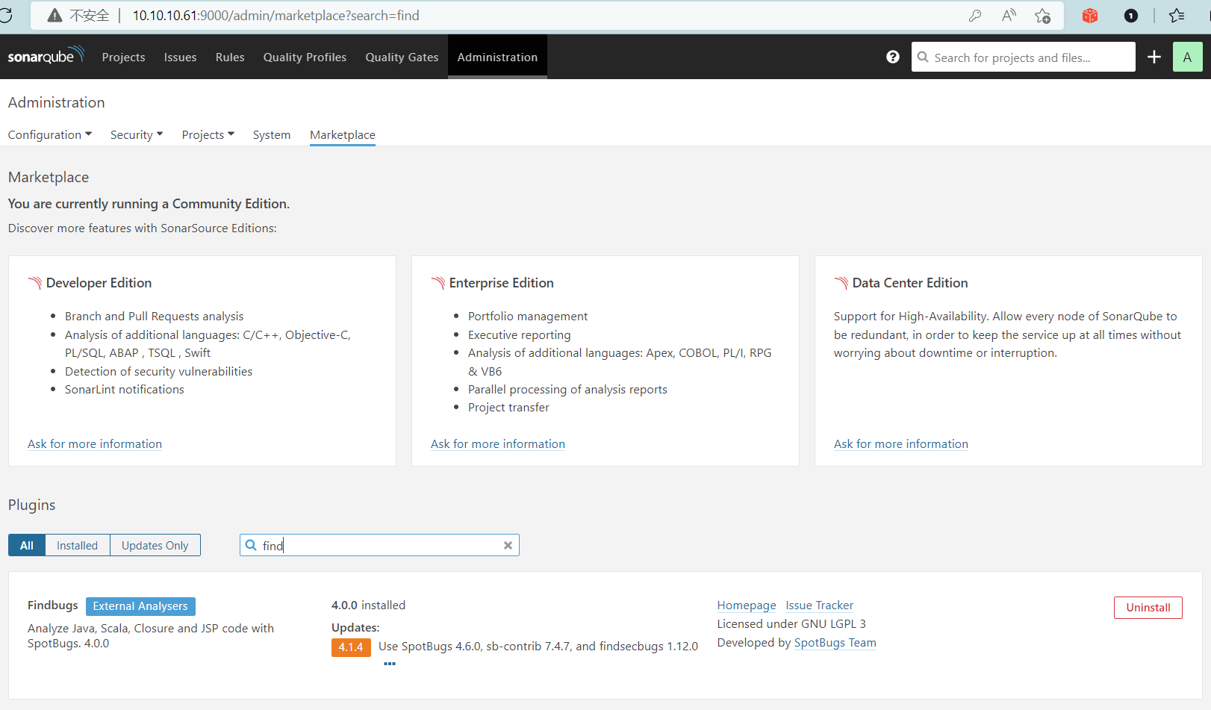
Task: Expand the Projects admin dropdown
Action: (x=208, y=134)
